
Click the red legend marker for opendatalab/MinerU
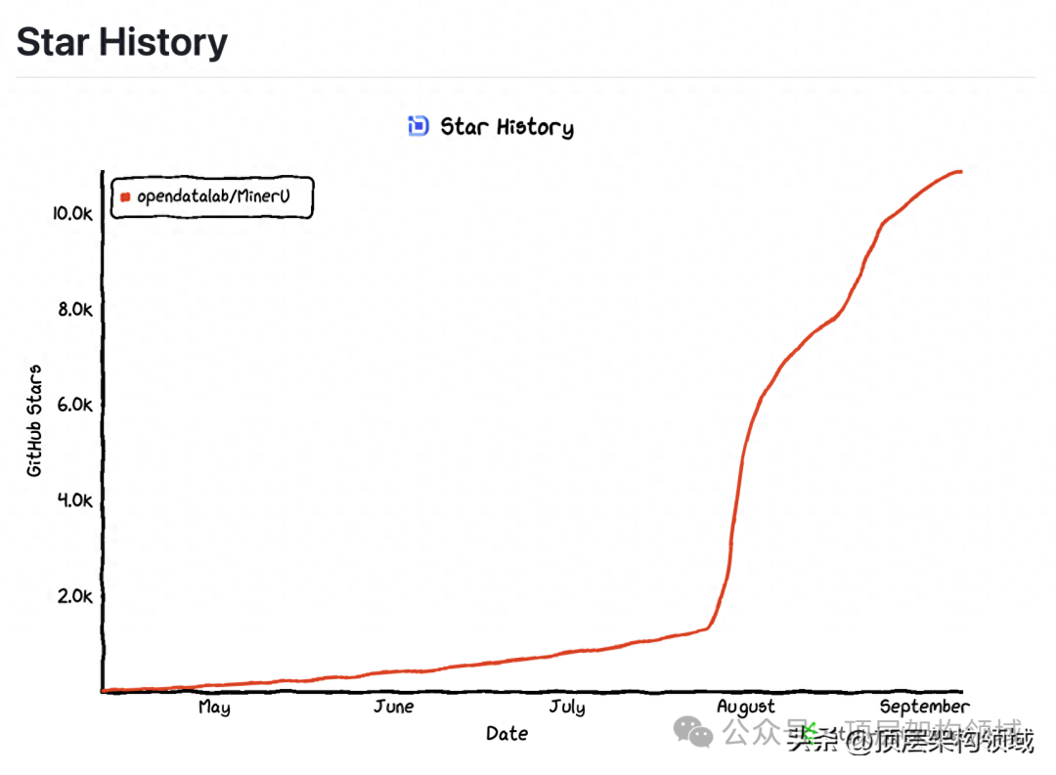(125, 197)
